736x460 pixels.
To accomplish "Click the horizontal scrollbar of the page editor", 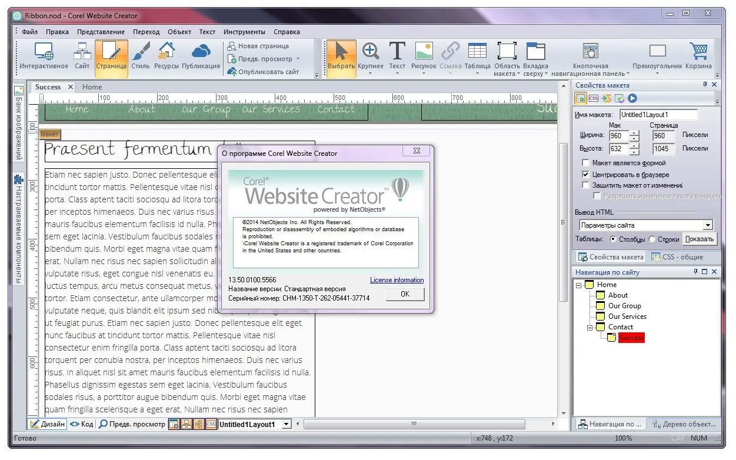I will coord(415,424).
